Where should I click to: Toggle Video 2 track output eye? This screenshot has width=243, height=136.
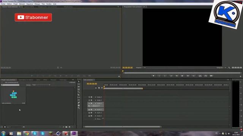pyautogui.click(x=89, y=100)
